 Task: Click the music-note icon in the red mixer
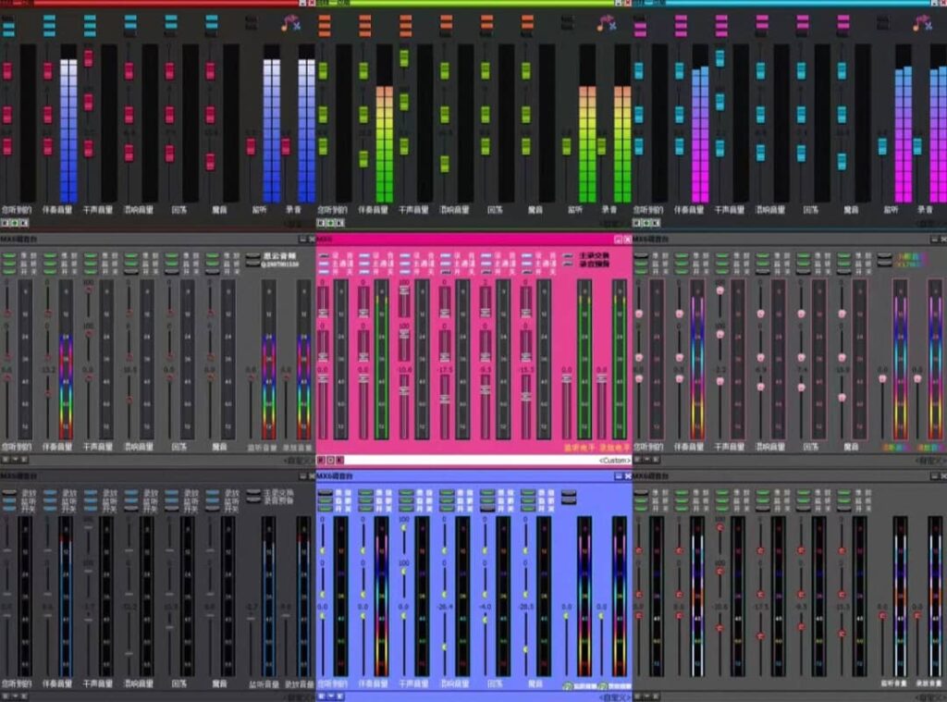click(289, 23)
